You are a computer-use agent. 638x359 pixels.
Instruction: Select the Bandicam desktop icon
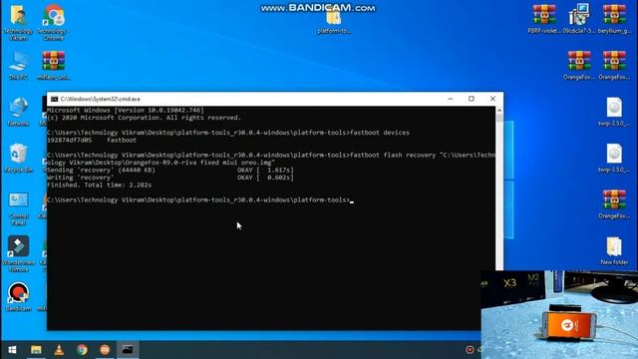18,297
